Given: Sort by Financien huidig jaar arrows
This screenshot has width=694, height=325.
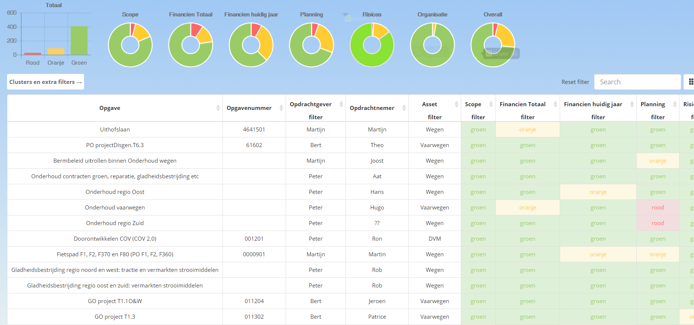Looking at the screenshot, I should pos(632,104).
